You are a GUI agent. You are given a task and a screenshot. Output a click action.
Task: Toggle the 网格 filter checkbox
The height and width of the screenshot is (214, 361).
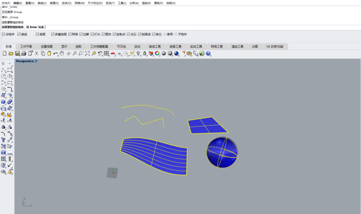pyautogui.click(x=70, y=34)
